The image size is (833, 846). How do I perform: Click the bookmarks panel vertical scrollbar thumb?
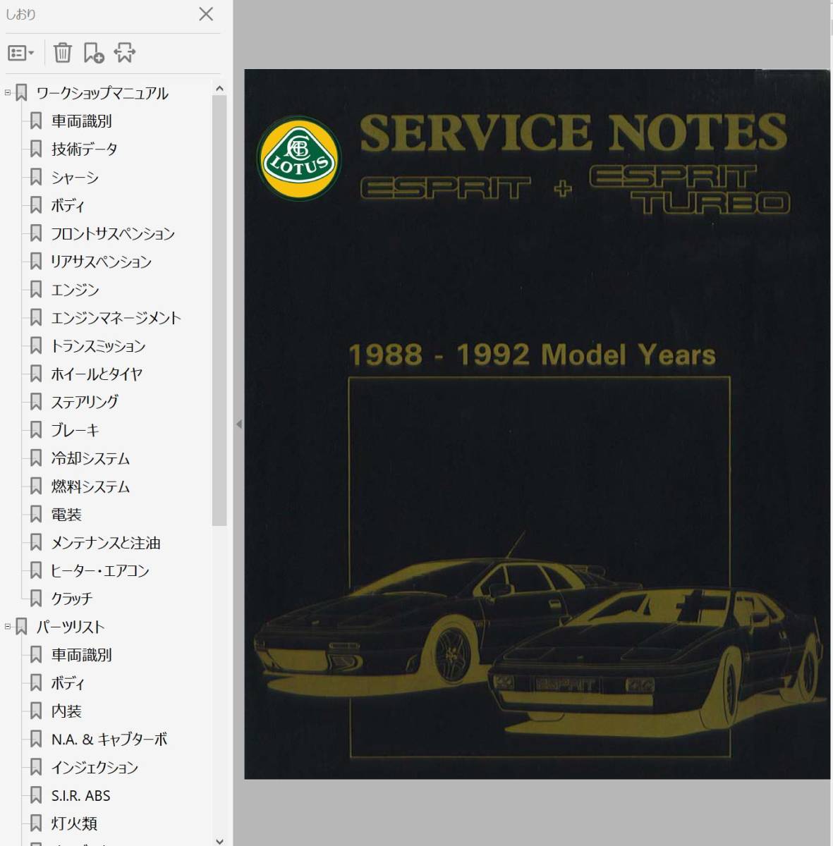[x=219, y=311]
